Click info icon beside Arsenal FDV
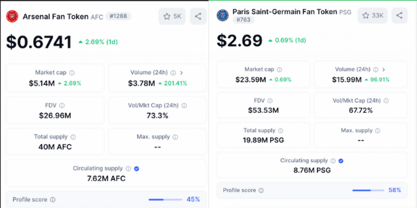The image size is (417, 208). (62, 105)
